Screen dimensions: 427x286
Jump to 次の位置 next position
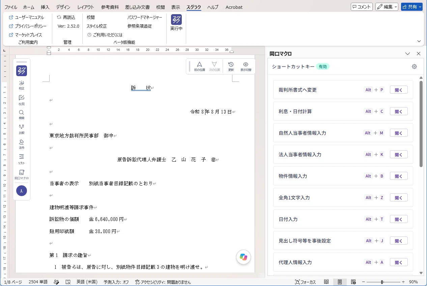tap(214, 66)
